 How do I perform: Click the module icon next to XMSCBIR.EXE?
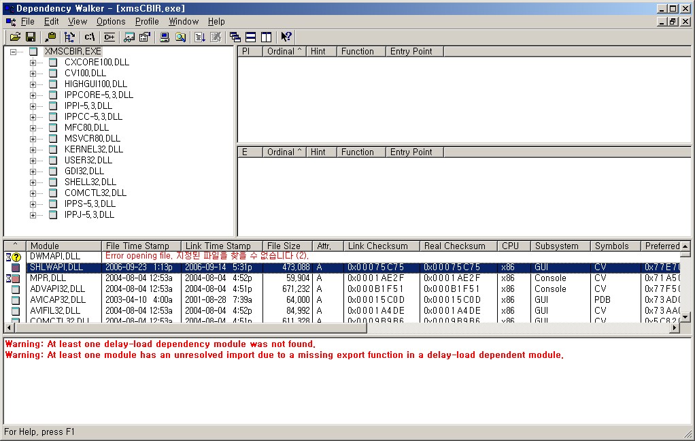coord(34,52)
